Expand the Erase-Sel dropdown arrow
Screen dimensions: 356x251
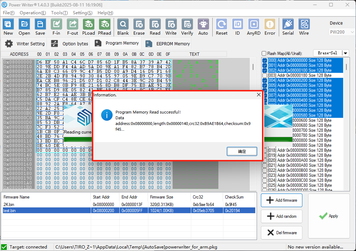345,53
